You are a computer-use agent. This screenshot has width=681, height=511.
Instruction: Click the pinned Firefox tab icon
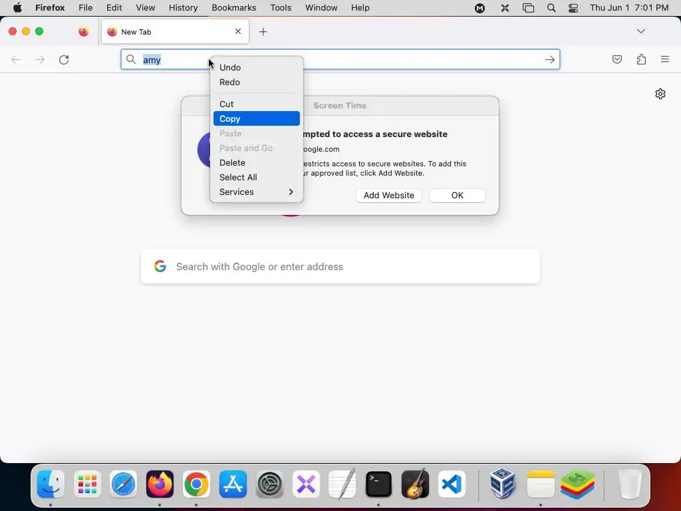[x=84, y=32]
